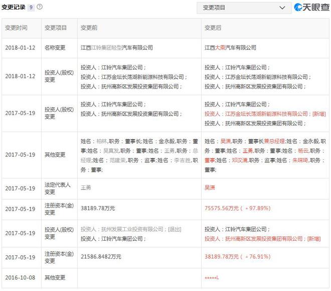
Task: Click the ****L value in the 2016-10-08 row
Action: point(212,277)
